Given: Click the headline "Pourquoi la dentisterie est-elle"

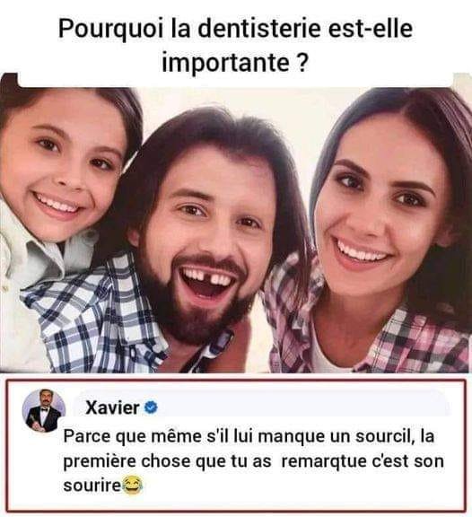Looking at the screenshot, I should (x=235, y=29).
